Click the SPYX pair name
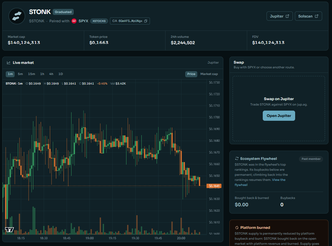The width and height of the screenshot is (332, 246). click(83, 21)
